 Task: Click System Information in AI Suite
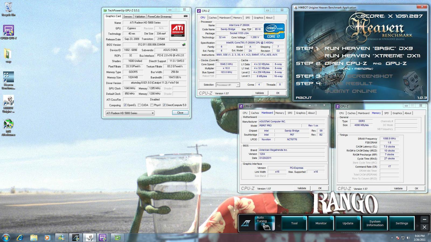(x=375, y=223)
